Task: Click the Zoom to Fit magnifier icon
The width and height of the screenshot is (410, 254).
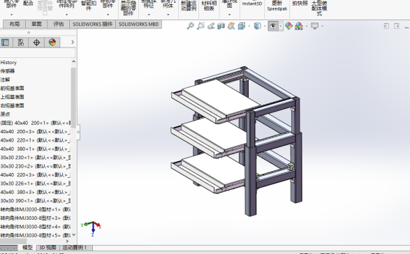Action: pyautogui.click(x=190, y=26)
